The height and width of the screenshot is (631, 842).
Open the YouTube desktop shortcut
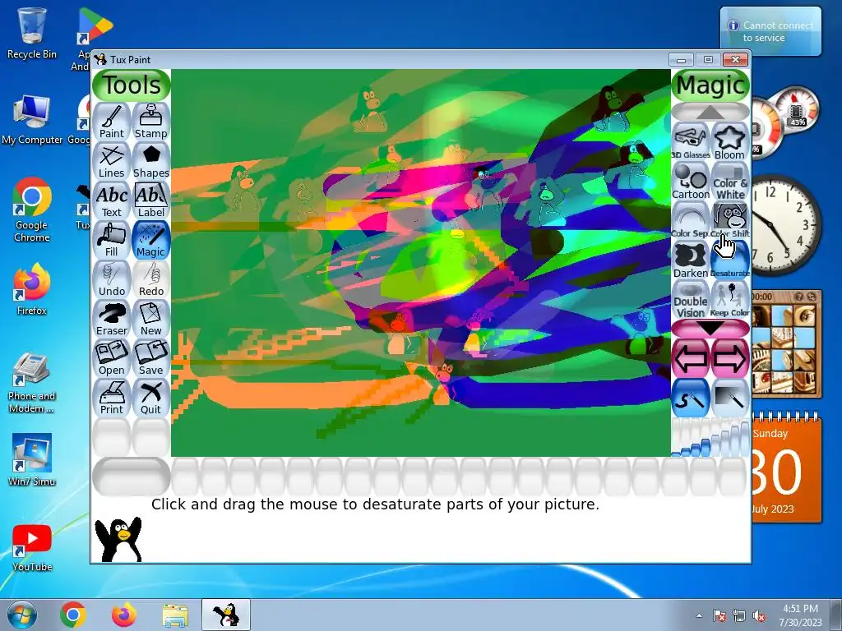[32, 547]
